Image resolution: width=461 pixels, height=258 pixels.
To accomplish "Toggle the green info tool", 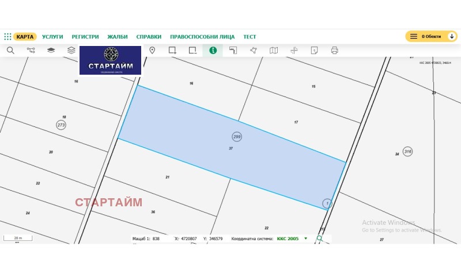I will (x=213, y=51).
